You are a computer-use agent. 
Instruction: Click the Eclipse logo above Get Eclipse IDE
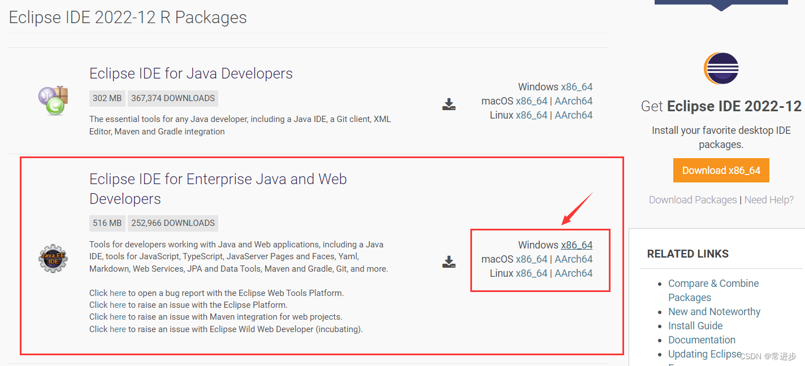pos(721,68)
